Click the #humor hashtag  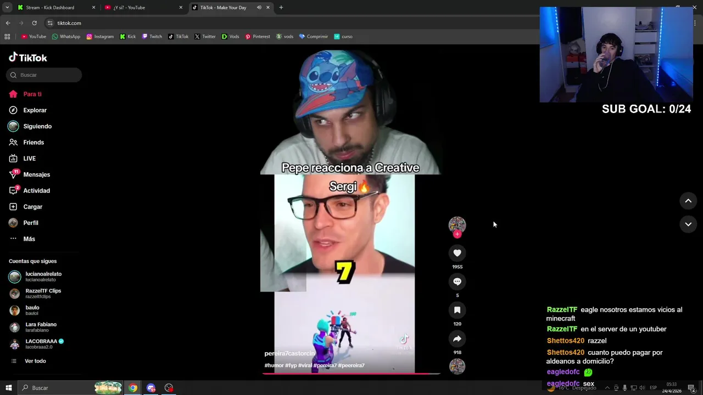(274, 365)
